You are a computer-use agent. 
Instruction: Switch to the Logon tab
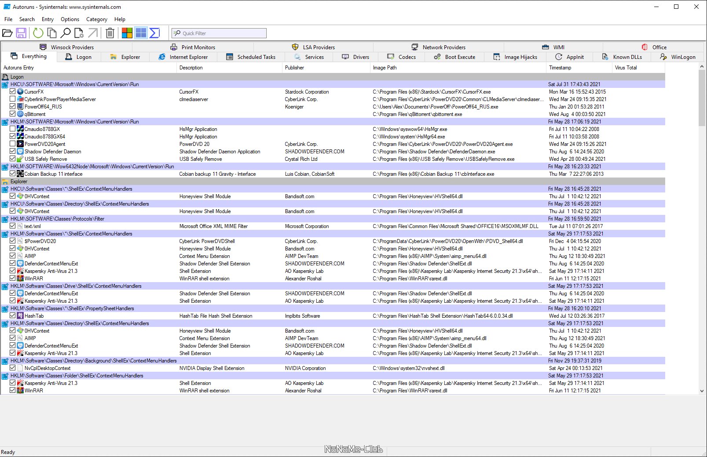[79, 57]
